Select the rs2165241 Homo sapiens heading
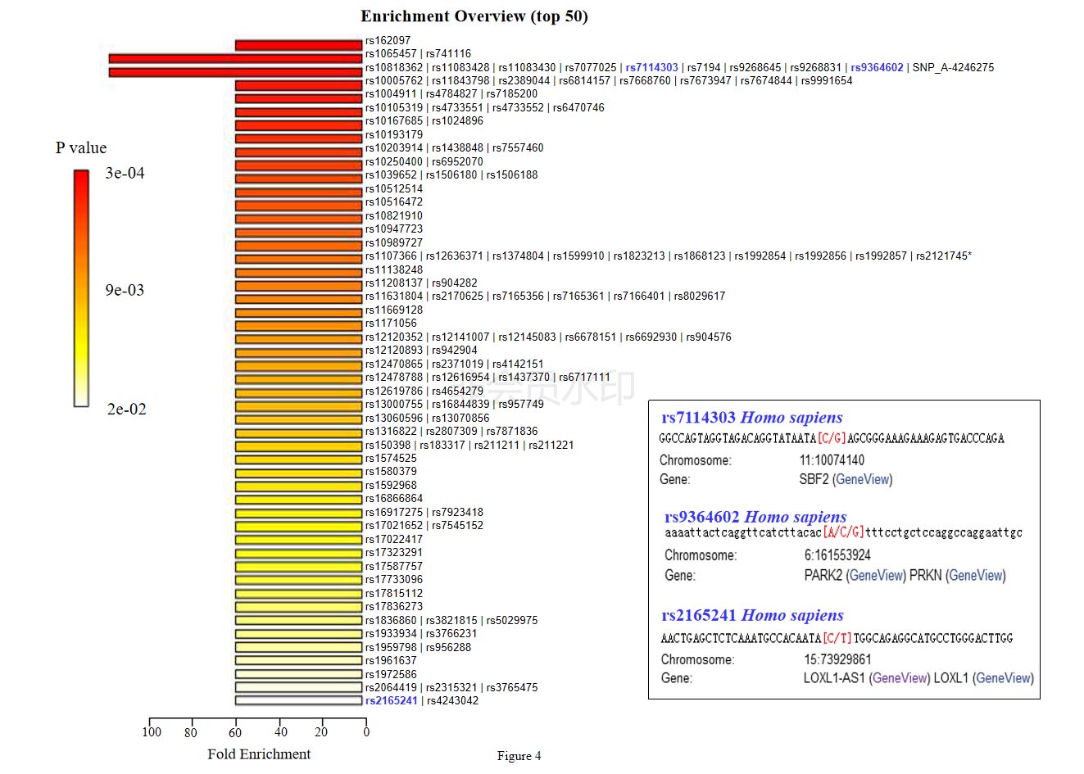The height and width of the screenshot is (774, 1084). 752,615
